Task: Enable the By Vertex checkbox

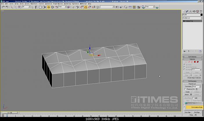Action: pyautogui.click(x=184, y=65)
